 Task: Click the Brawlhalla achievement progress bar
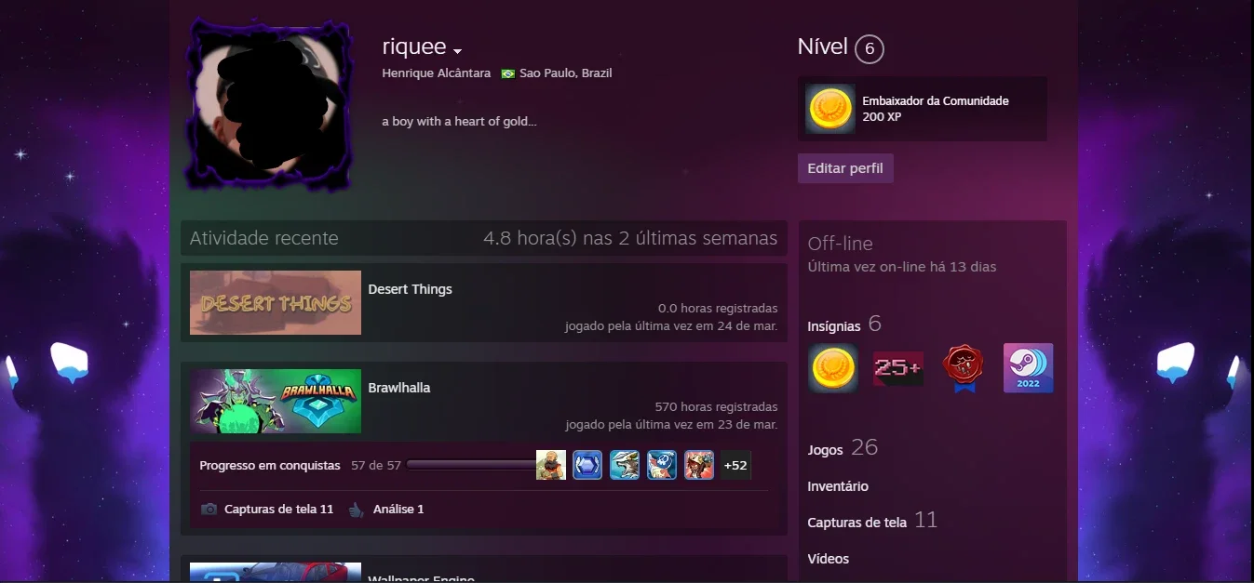pyautogui.click(x=471, y=465)
